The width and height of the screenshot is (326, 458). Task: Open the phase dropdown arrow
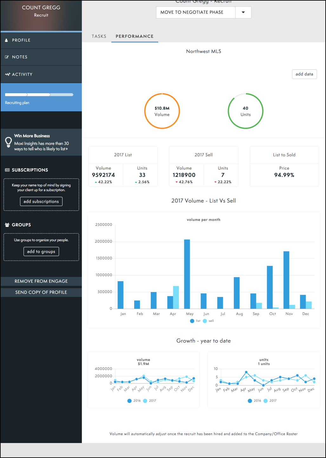click(243, 12)
